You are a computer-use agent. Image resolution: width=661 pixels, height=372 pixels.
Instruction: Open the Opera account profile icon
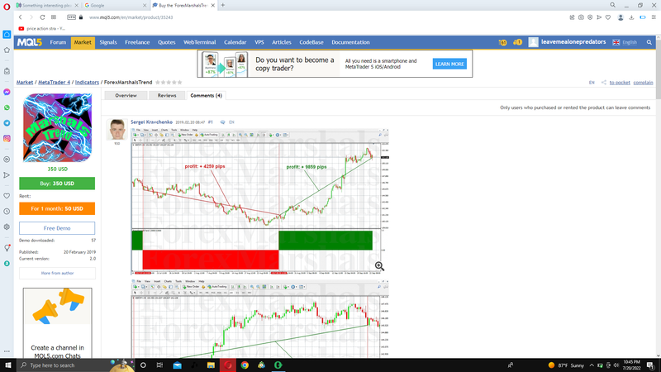coord(621,17)
